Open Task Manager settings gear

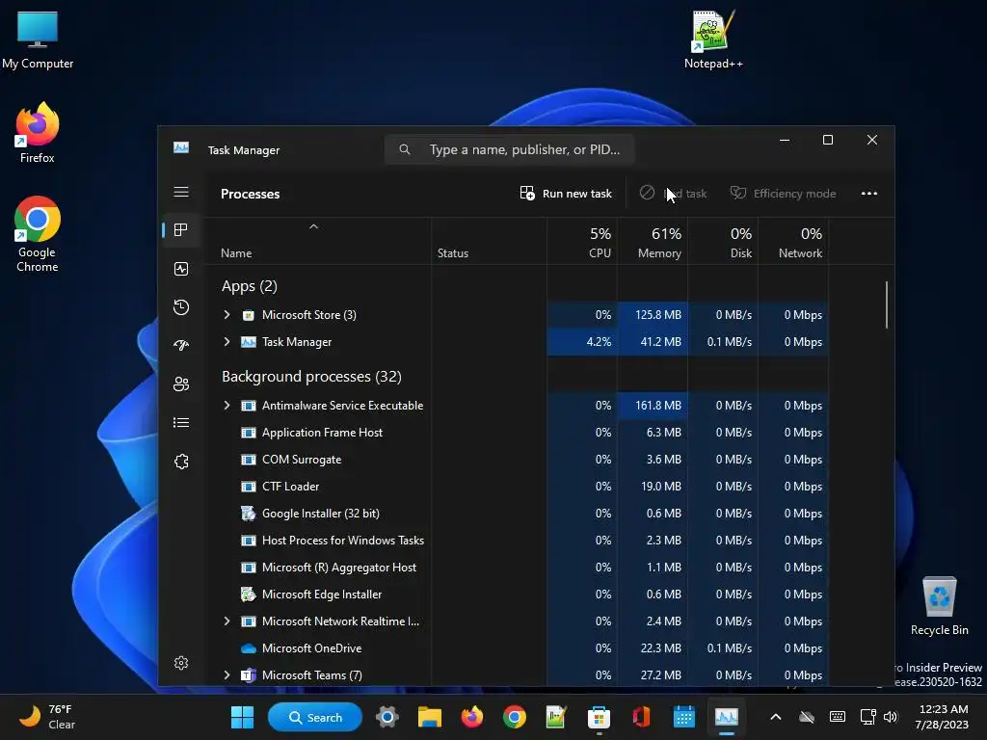(181, 663)
